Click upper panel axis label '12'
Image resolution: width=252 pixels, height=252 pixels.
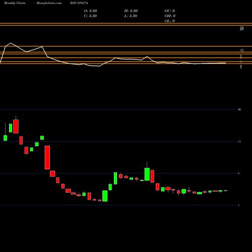click(x=242, y=50)
